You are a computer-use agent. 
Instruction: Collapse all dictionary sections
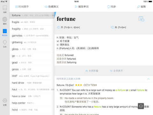[92, 71]
